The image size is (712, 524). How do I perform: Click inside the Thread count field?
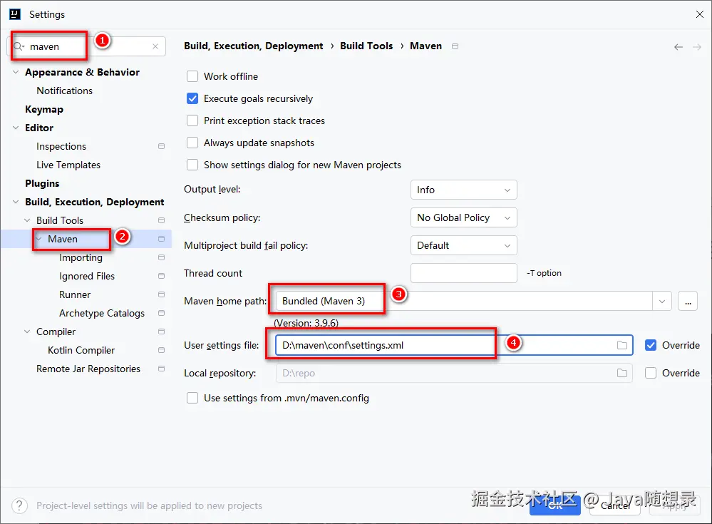463,273
